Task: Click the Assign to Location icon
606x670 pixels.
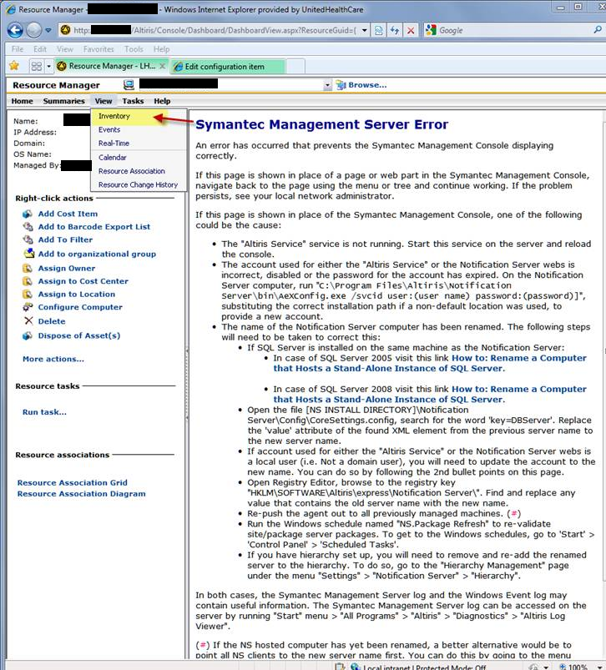Action: (x=28, y=294)
